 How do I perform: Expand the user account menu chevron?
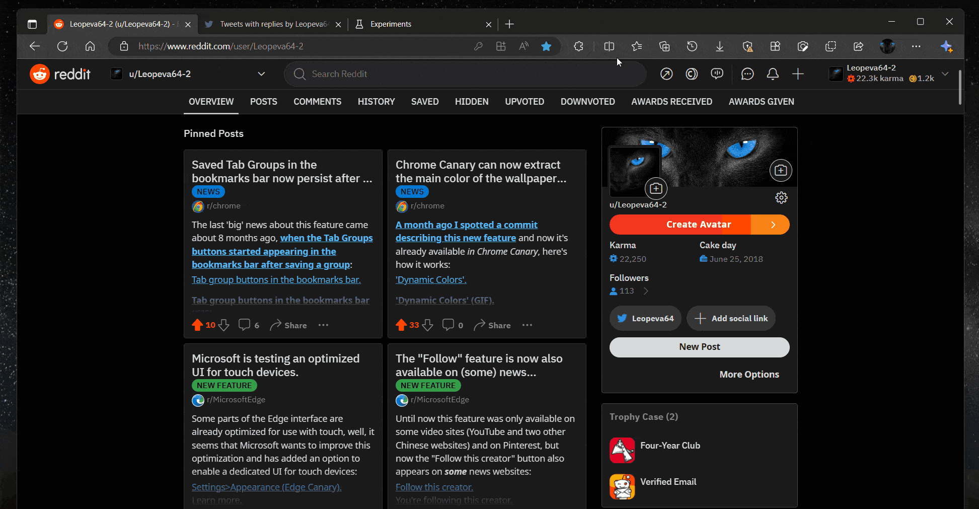945,74
